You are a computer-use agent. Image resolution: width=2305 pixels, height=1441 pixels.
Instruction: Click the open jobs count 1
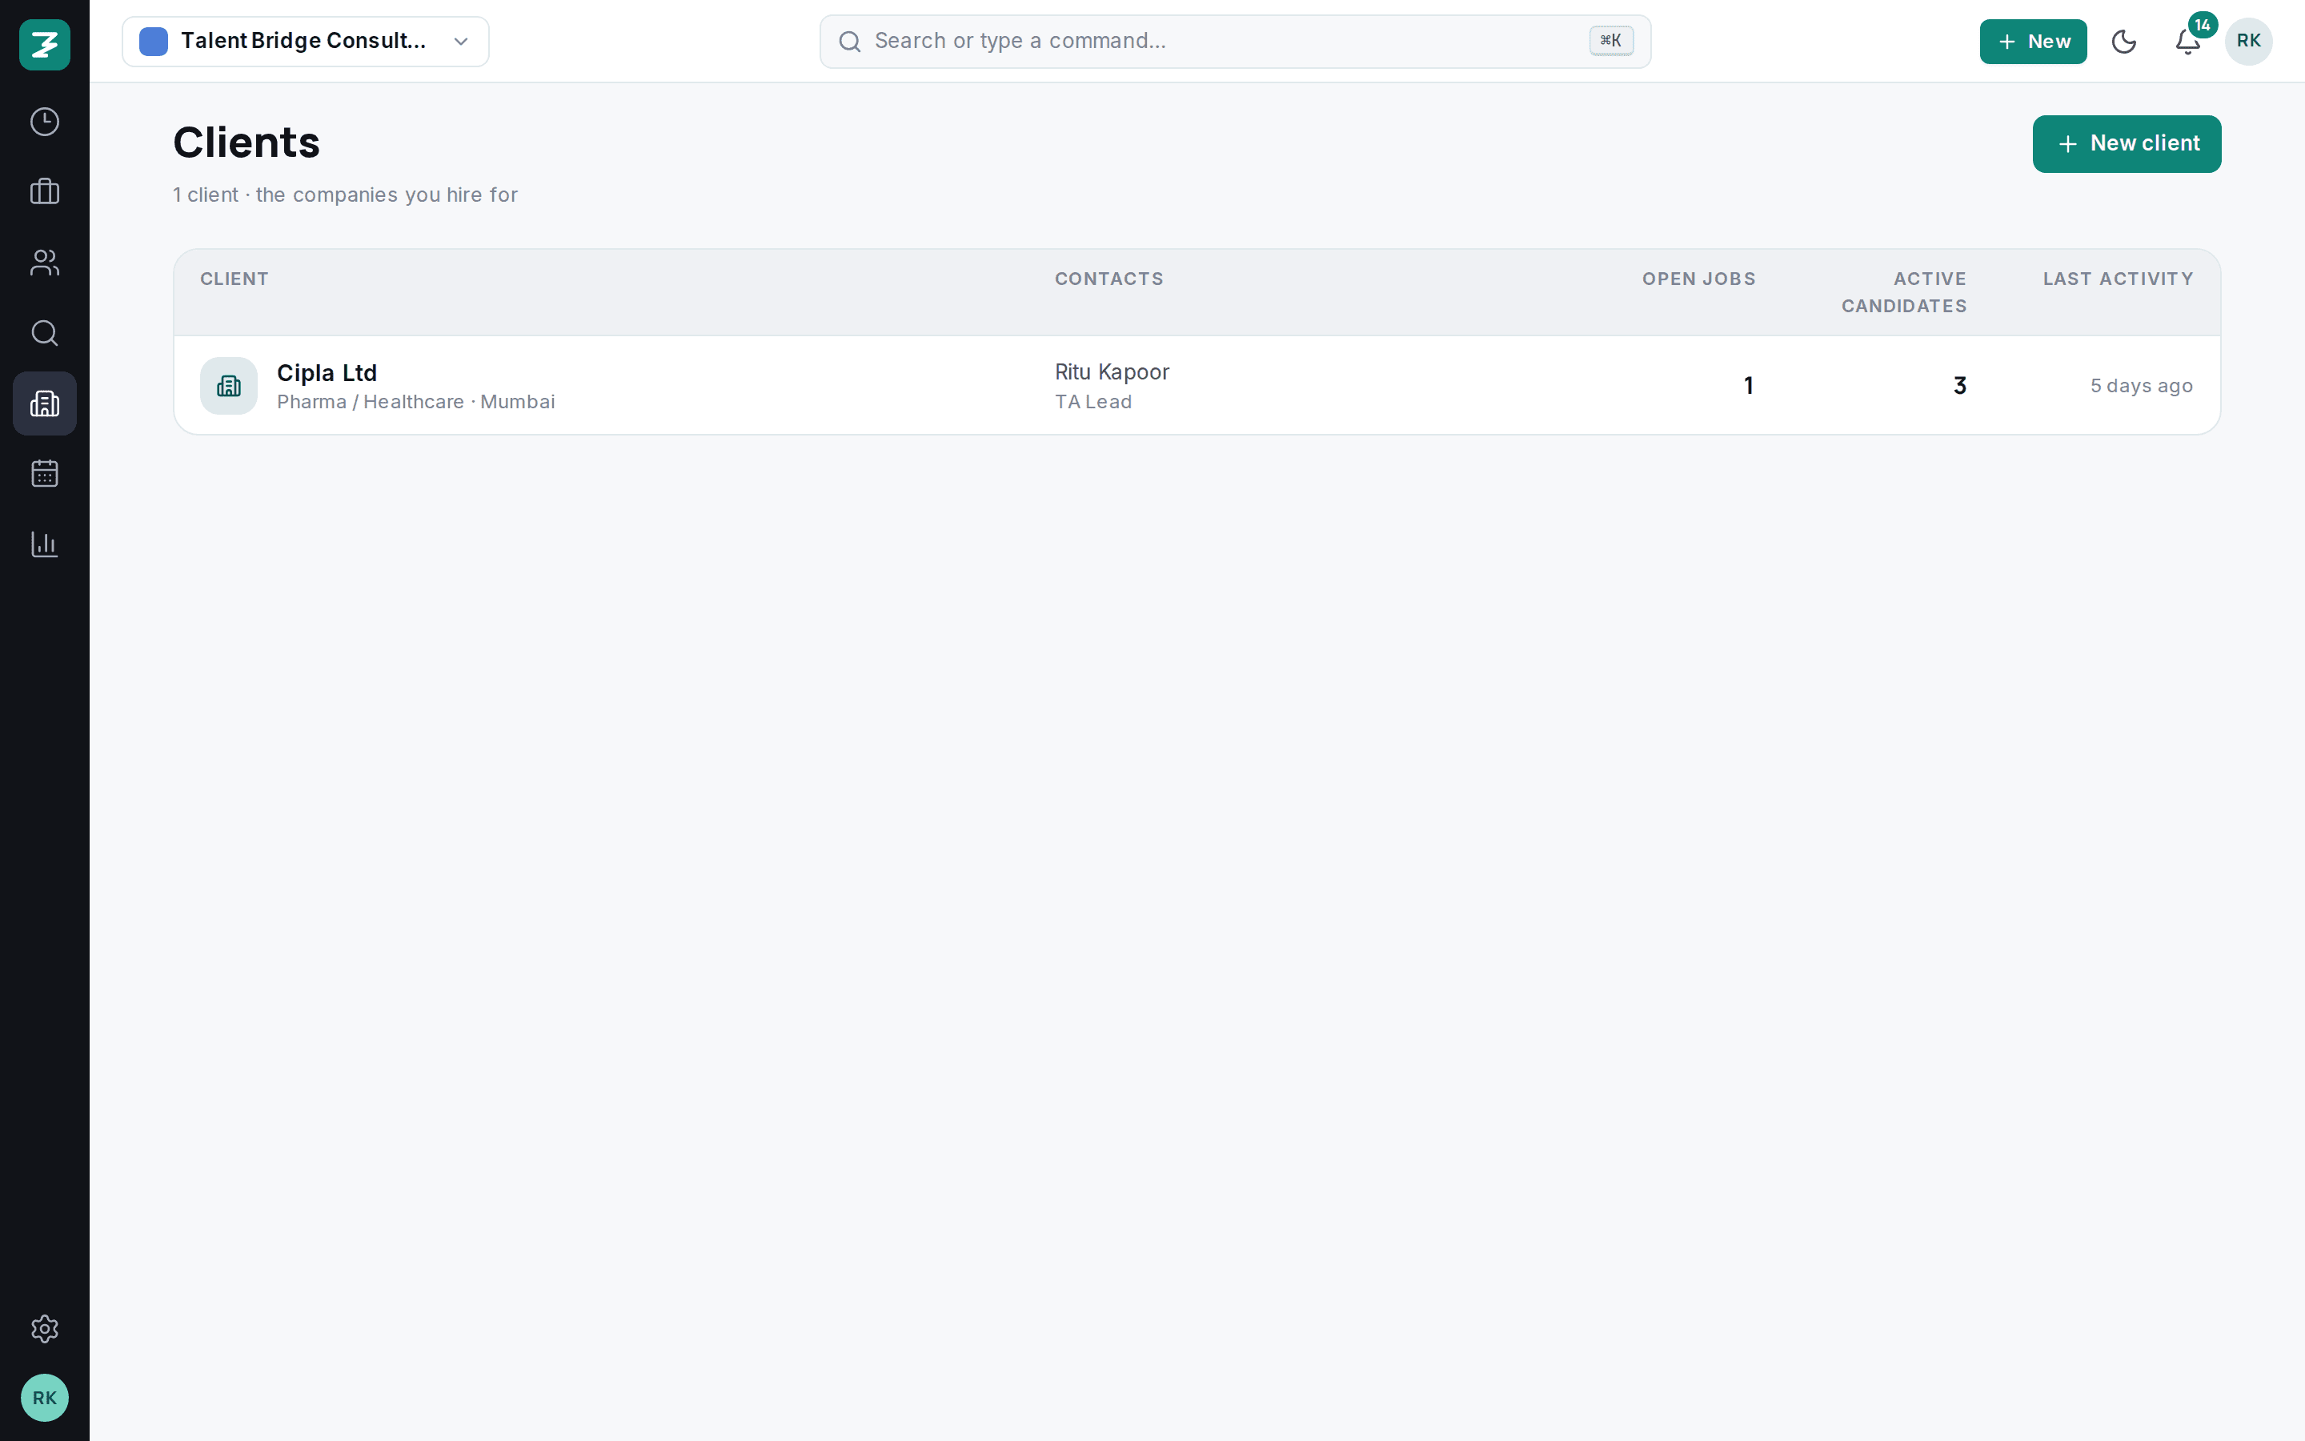click(1749, 386)
